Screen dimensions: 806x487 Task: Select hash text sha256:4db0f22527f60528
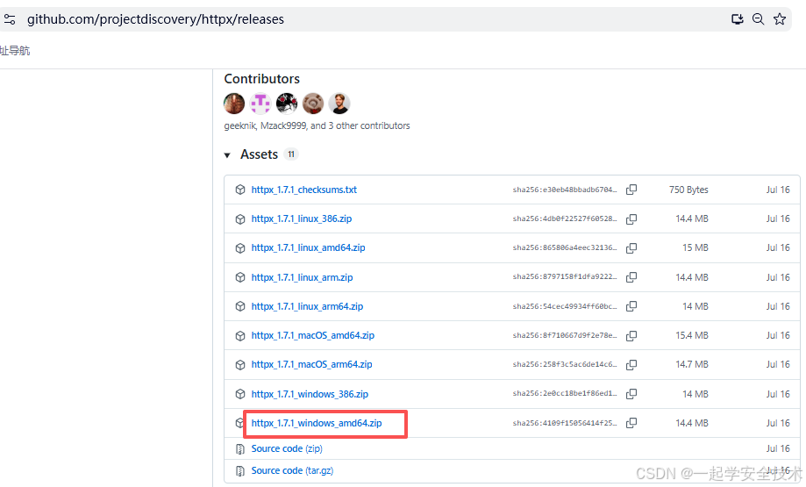pyautogui.click(x=565, y=218)
